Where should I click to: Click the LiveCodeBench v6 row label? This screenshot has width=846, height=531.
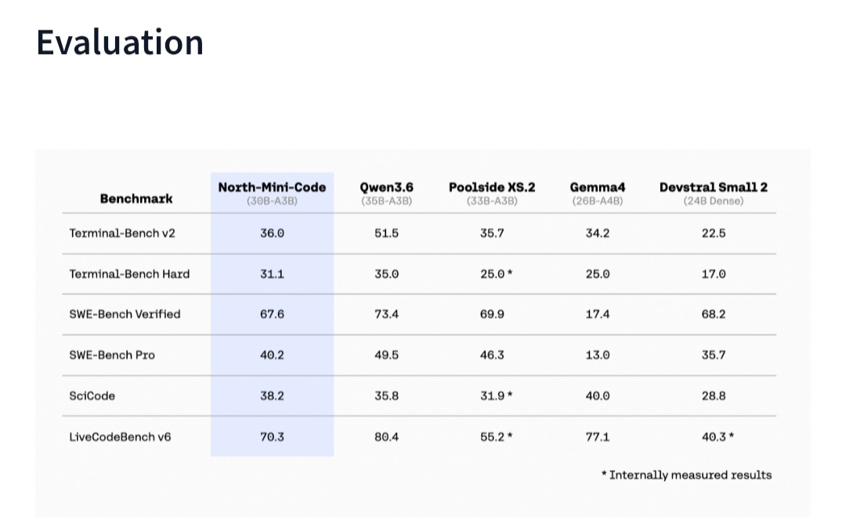coord(120,436)
